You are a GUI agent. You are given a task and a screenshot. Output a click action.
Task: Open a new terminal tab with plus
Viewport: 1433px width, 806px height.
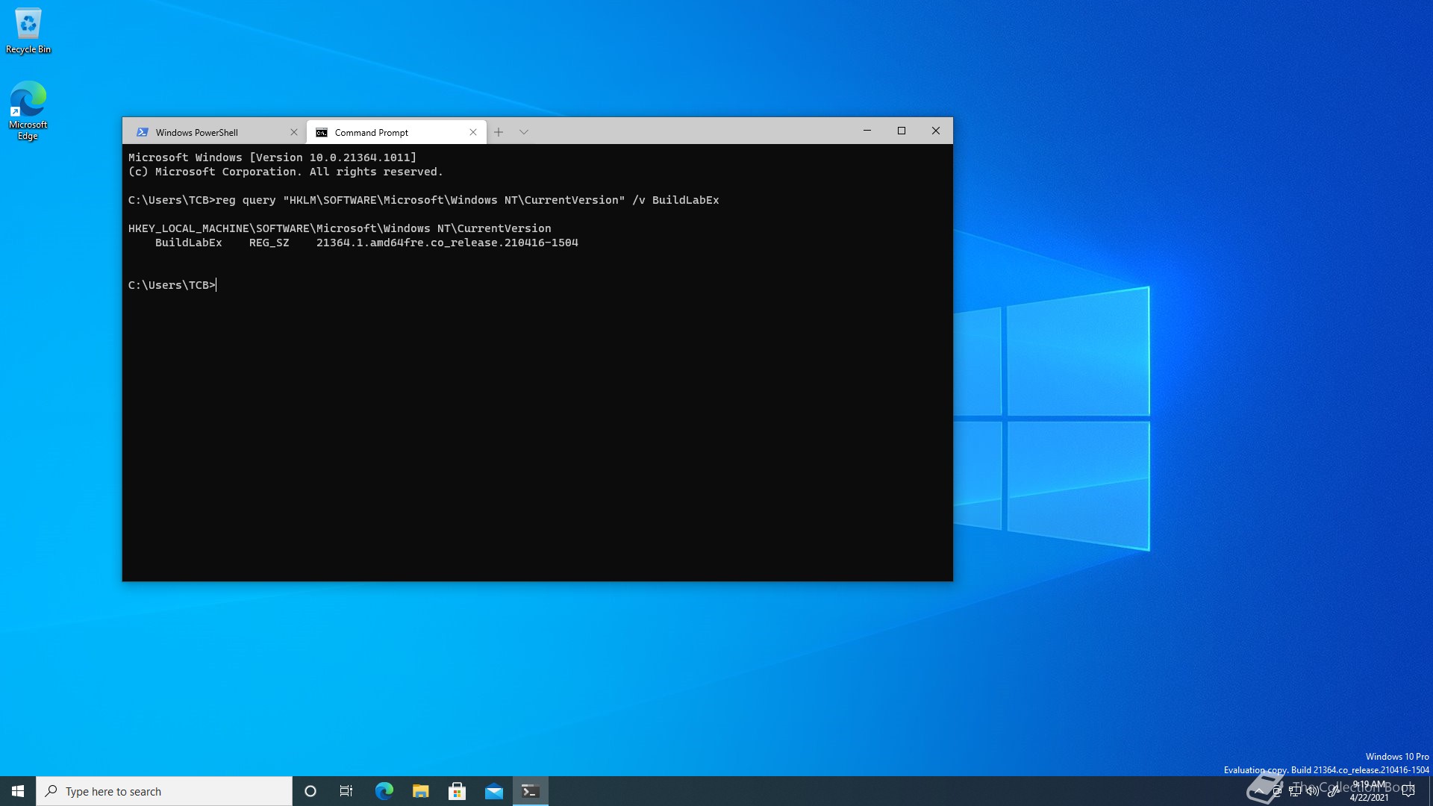(x=499, y=132)
